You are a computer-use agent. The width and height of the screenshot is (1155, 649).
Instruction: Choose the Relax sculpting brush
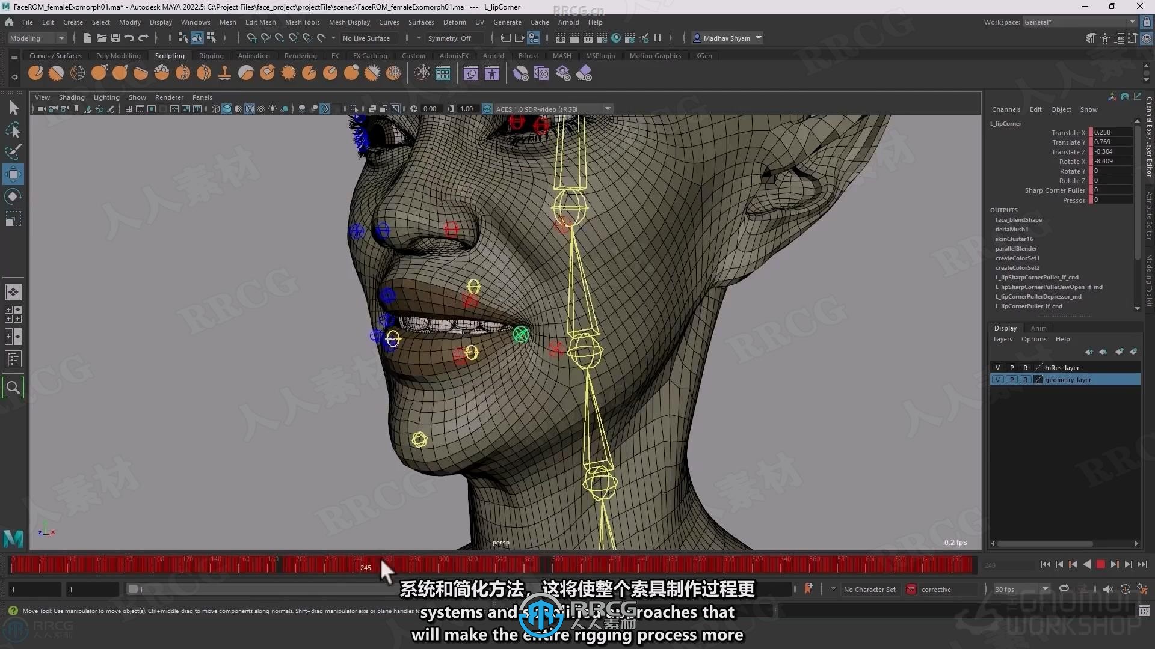(78, 73)
